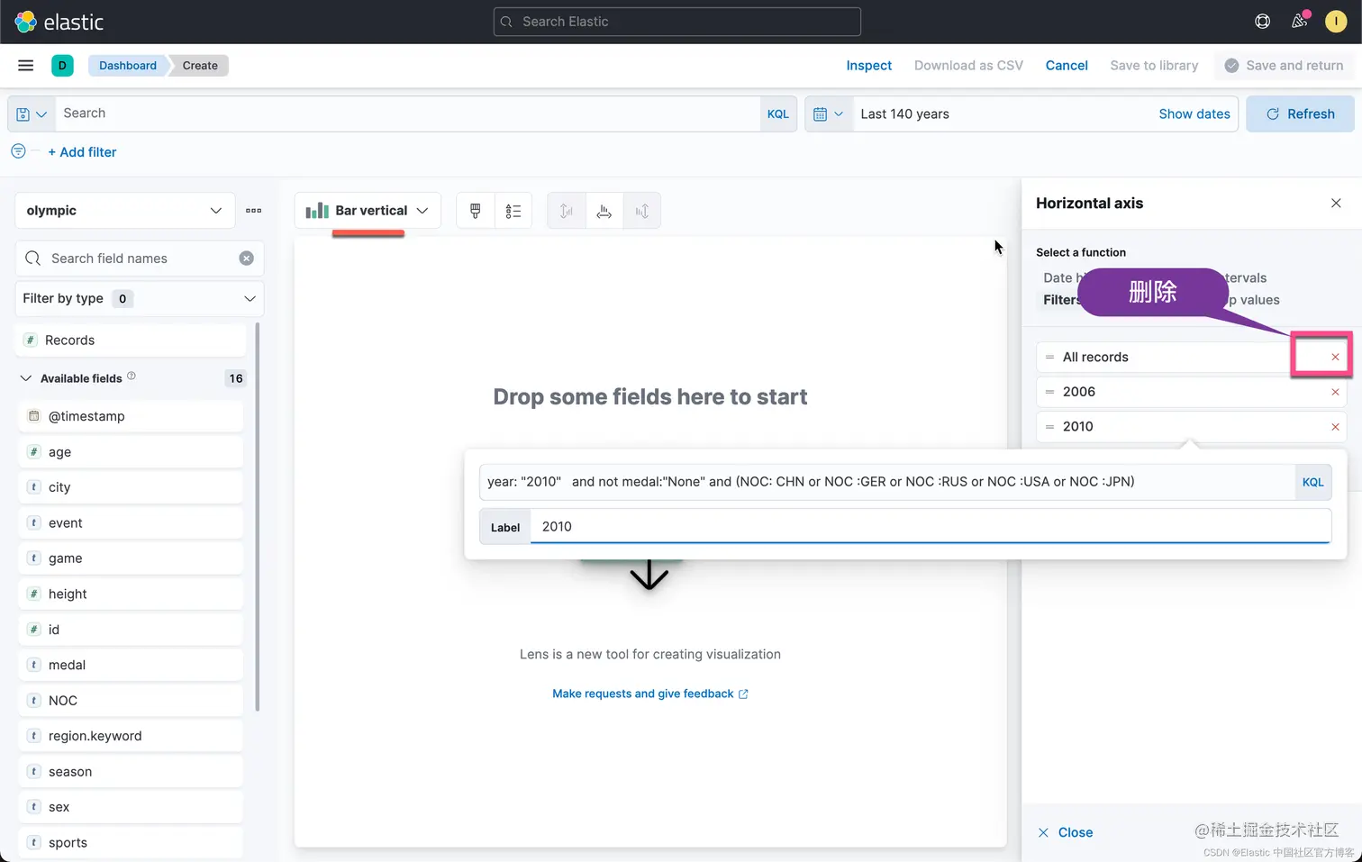Close the Horizontal axis panel with X
The width and height of the screenshot is (1362, 862).
click(x=1336, y=204)
